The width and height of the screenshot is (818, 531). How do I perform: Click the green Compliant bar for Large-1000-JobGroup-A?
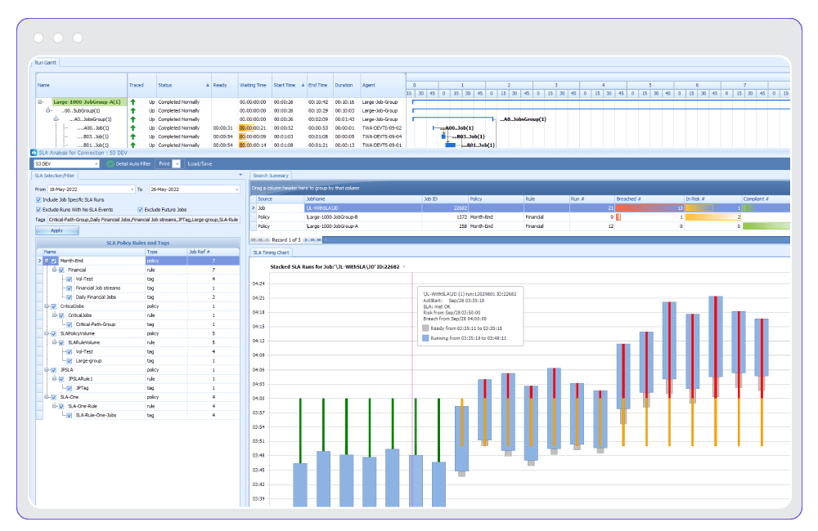(x=766, y=226)
